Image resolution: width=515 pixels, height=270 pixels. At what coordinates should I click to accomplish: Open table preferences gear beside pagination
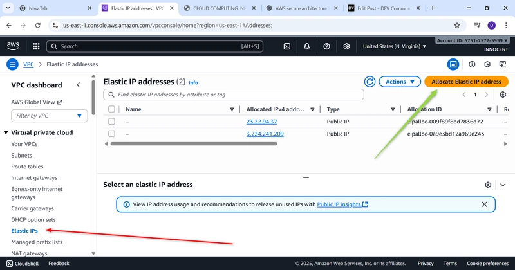pos(503,94)
